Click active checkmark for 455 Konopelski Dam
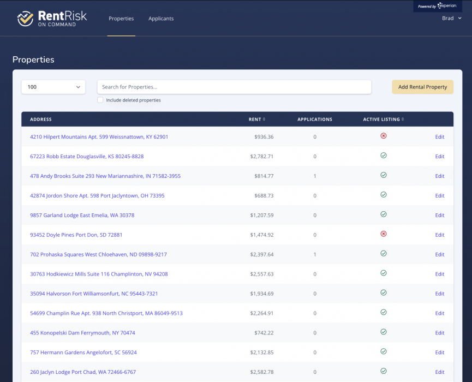The height and width of the screenshot is (382, 472). click(383, 332)
